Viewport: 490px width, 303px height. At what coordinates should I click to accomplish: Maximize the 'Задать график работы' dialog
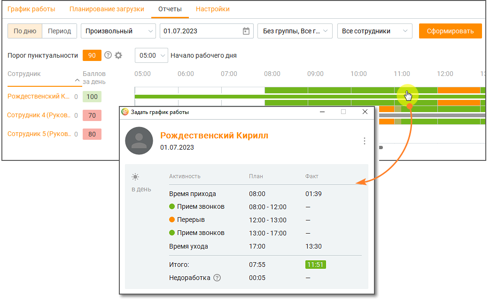tap(343, 112)
